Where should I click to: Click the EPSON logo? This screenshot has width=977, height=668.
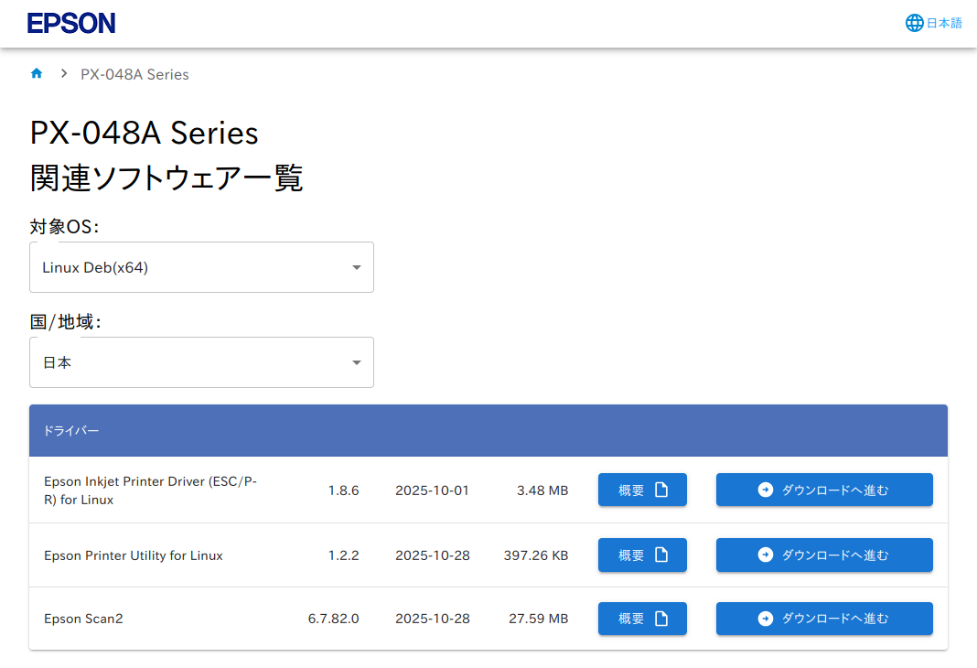point(71,24)
